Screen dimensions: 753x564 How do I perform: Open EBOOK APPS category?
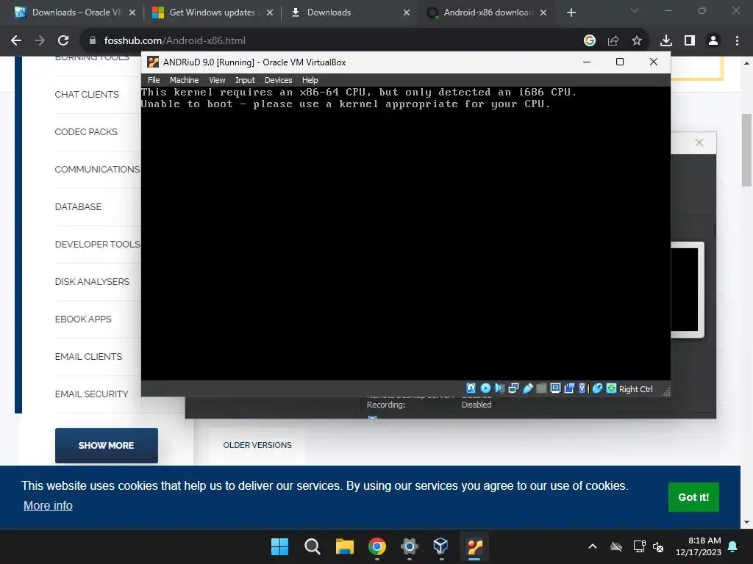(x=83, y=319)
